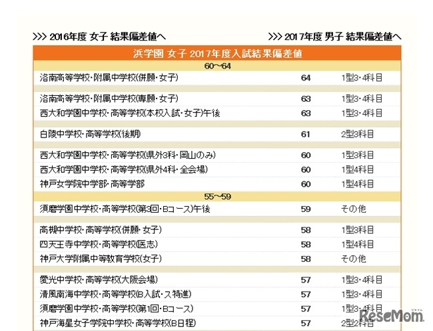This screenshot has width=433, height=331.
Task: Select 白陵中学校・高等学校(後期) row name
Action: point(91,134)
